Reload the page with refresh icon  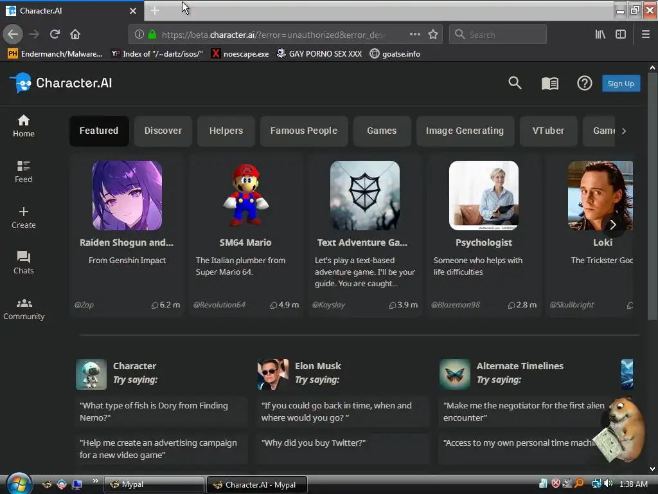[55, 34]
